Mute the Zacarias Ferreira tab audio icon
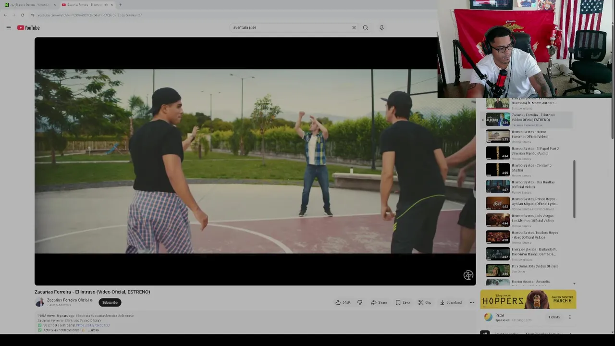The width and height of the screenshot is (615, 346). 106,5
